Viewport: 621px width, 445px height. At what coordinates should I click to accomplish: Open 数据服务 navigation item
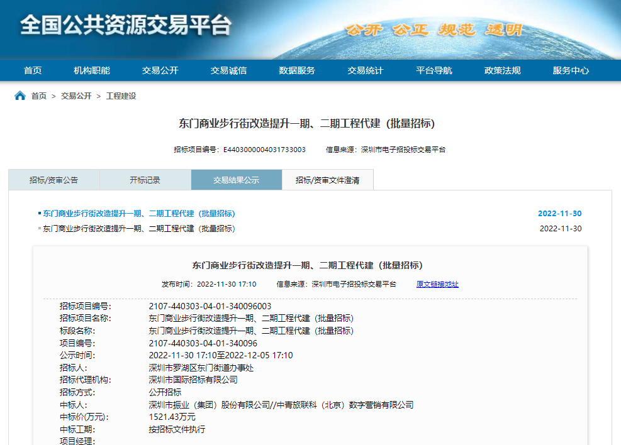tap(297, 70)
